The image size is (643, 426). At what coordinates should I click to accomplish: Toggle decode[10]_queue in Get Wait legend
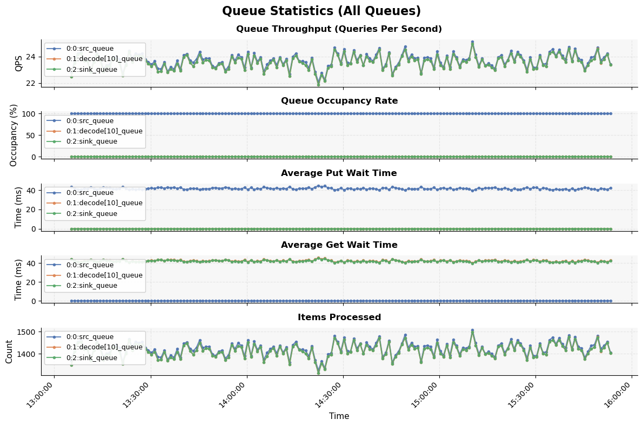tap(55, 275)
